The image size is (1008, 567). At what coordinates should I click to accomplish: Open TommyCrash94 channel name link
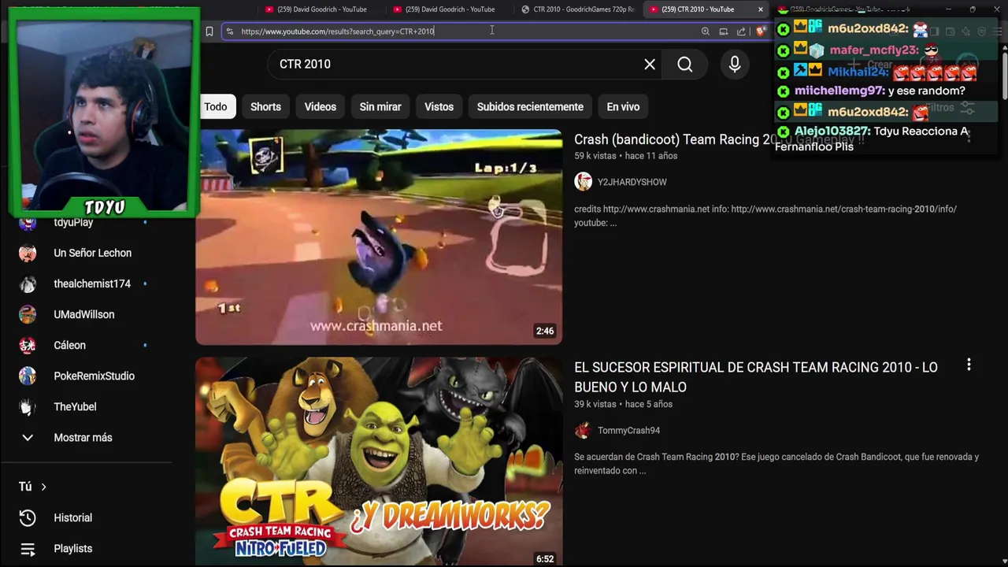point(628,431)
